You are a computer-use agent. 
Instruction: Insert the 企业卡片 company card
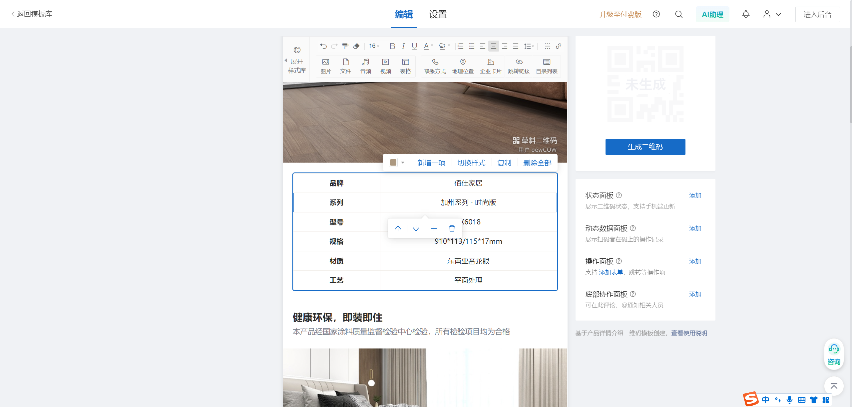[x=490, y=66]
